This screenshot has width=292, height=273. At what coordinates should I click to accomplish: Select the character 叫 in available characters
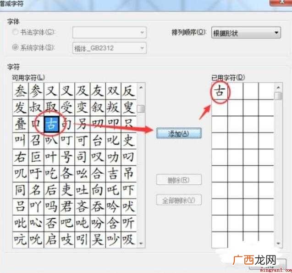click(x=21, y=141)
